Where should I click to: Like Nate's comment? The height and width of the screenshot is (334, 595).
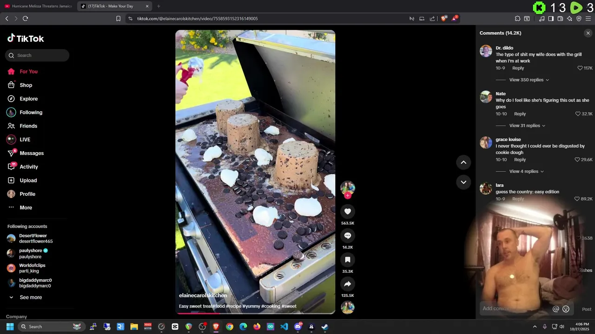pyautogui.click(x=578, y=114)
